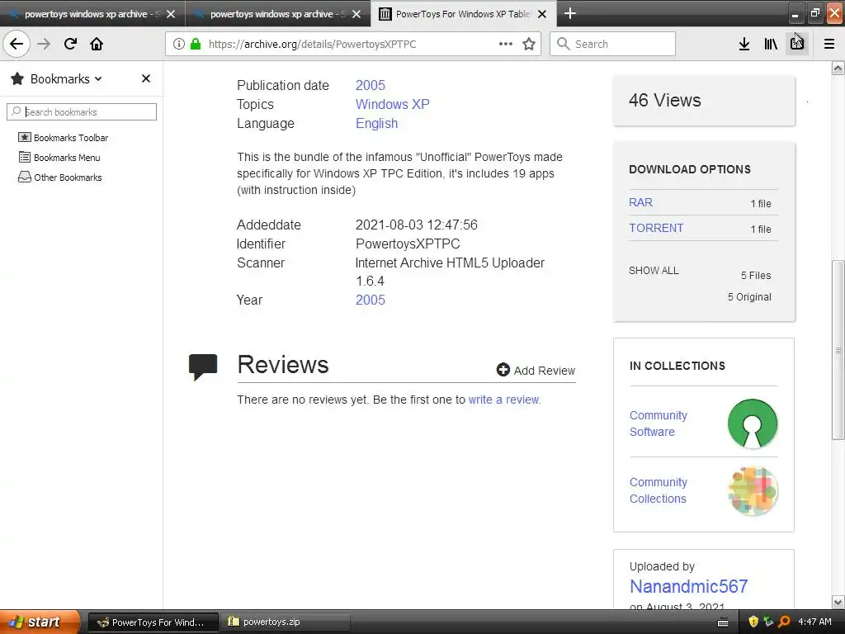Screen dimensions: 845x634
Task: Bookmark this page with the star
Action: point(529,44)
